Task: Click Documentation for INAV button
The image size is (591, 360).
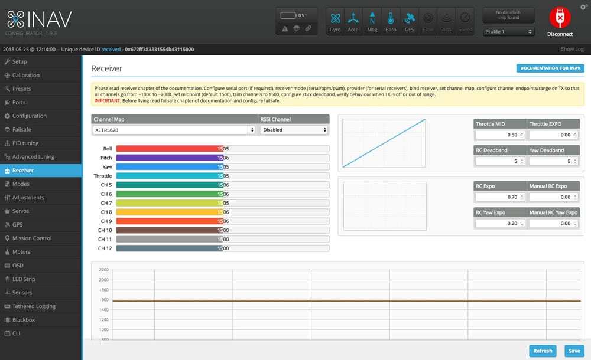Action: pos(550,68)
